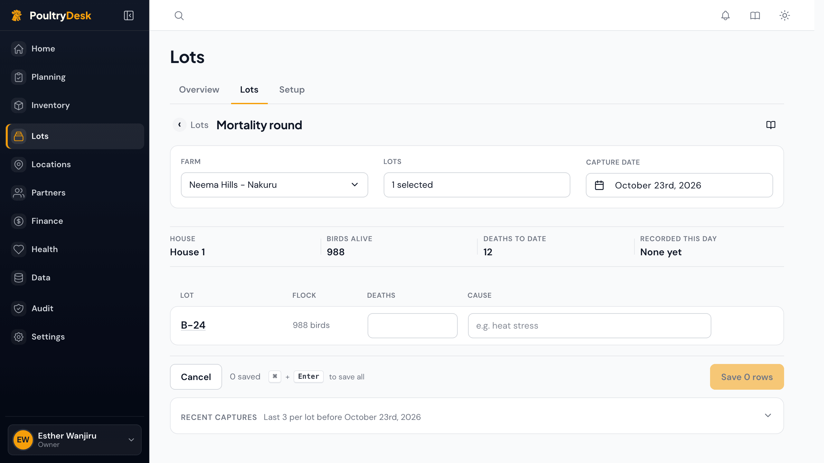Select Lots item in sidebar
Viewport: 824px width, 463px height.
(x=75, y=136)
